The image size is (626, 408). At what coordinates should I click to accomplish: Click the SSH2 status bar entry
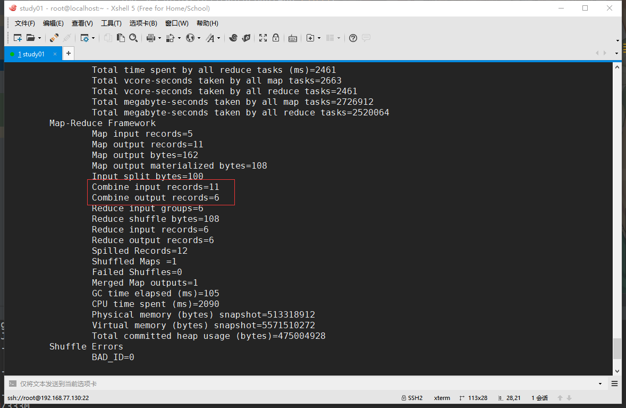412,398
